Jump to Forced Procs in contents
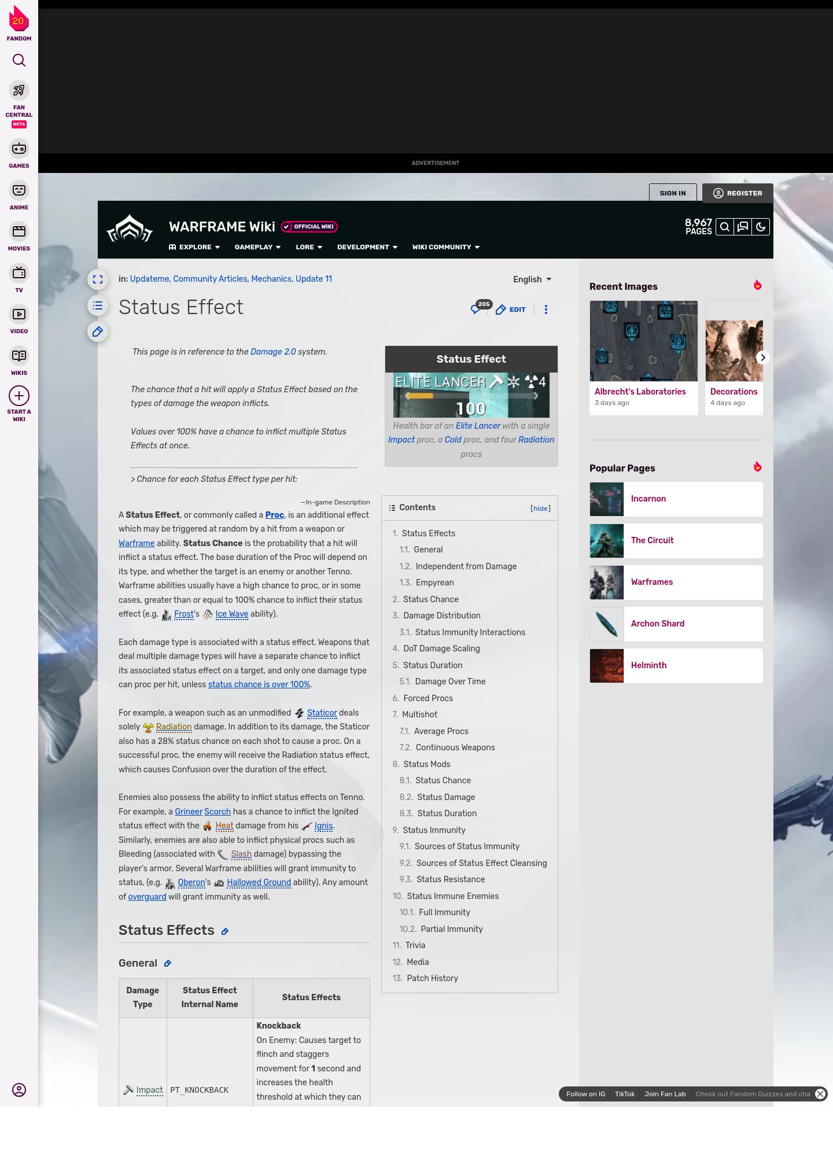Viewport: 833px width, 1157px height. tap(428, 698)
